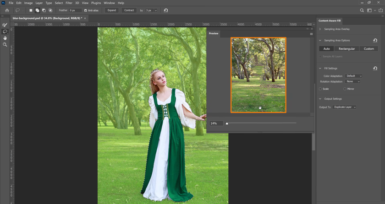Viewport: 385px width, 204px height.
Task: Click the Preview panel tab
Action: point(214,33)
